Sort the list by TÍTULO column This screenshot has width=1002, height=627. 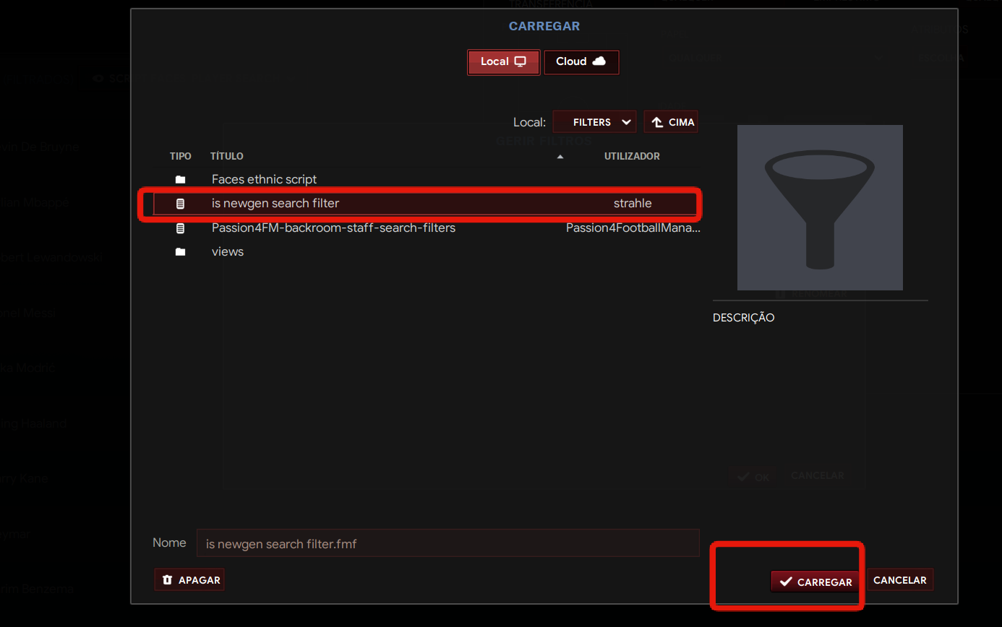pyautogui.click(x=227, y=156)
